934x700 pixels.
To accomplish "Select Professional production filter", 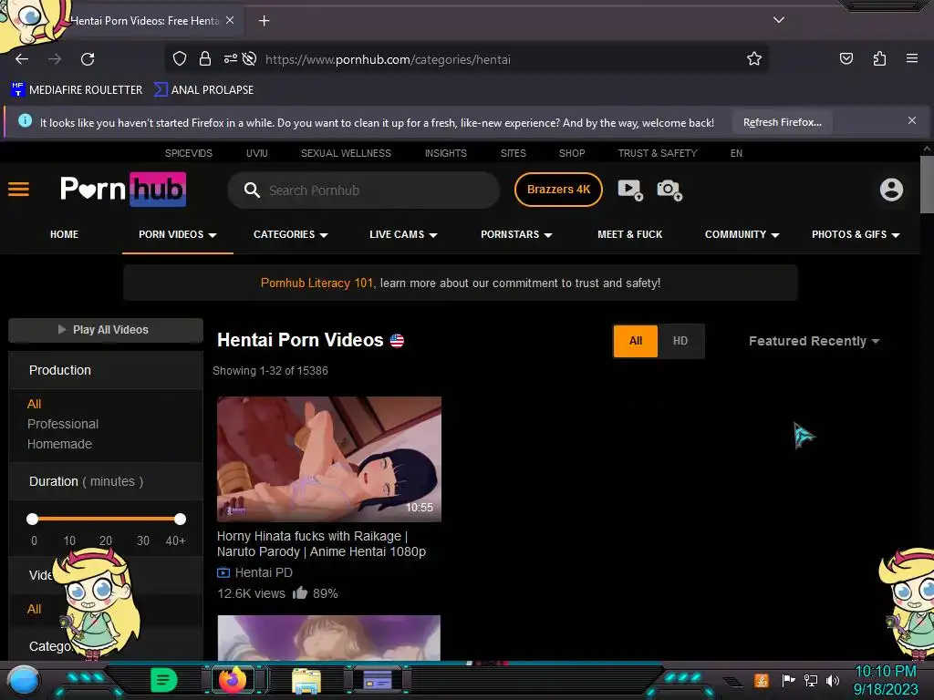I will coord(63,424).
